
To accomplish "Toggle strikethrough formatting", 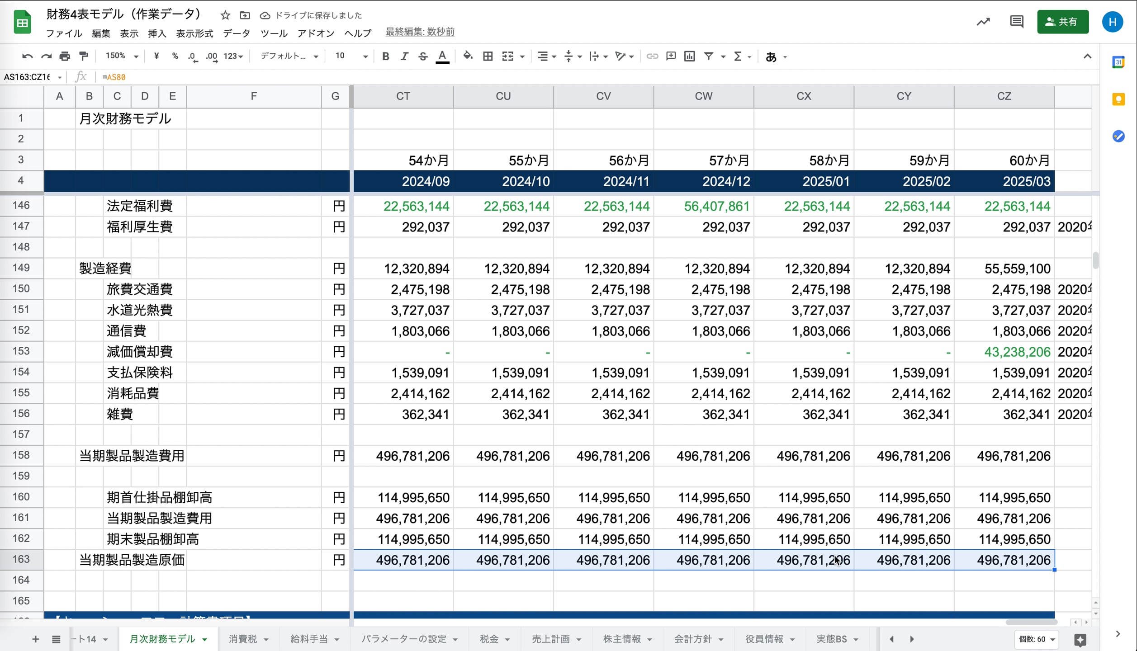I will point(422,56).
